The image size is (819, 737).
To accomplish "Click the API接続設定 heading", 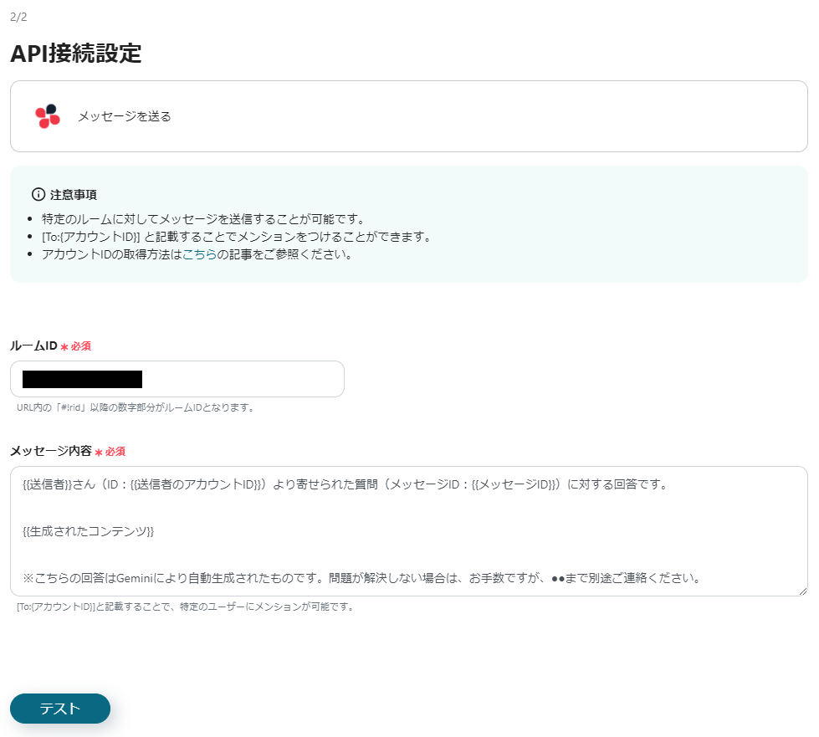I will click(x=76, y=54).
